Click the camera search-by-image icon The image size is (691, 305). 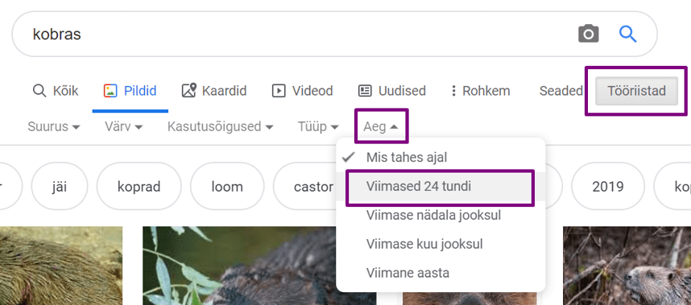(x=589, y=34)
